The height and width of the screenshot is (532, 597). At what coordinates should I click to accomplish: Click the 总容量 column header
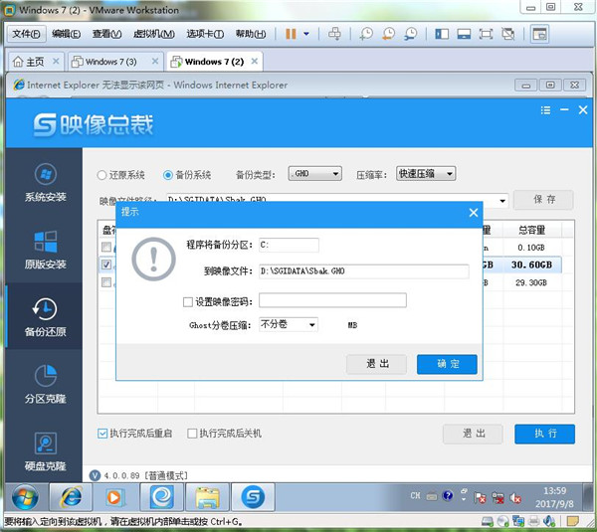coord(532,230)
